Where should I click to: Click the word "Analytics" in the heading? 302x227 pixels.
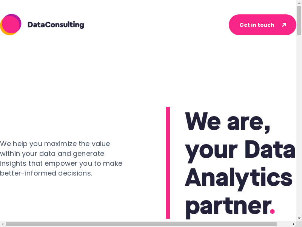[239, 177]
